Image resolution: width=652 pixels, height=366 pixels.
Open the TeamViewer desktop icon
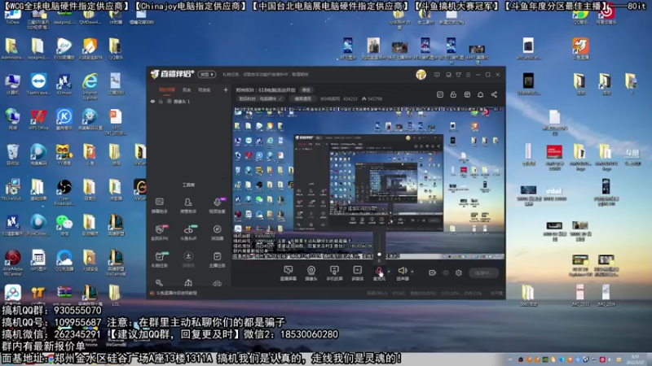coord(38,85)
